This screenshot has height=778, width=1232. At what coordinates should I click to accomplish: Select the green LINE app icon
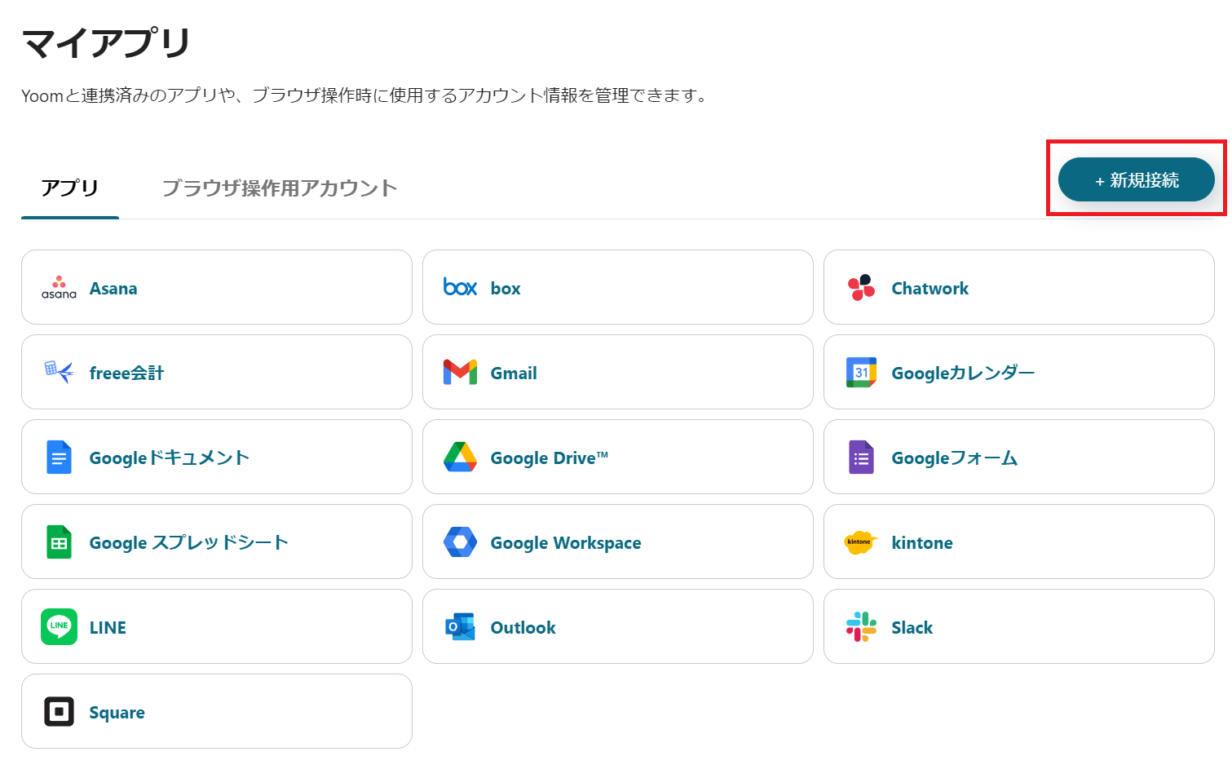point(59,627)
